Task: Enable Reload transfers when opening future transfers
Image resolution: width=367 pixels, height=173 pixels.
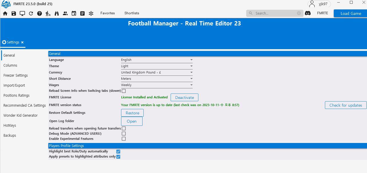Action: (124, 128)
